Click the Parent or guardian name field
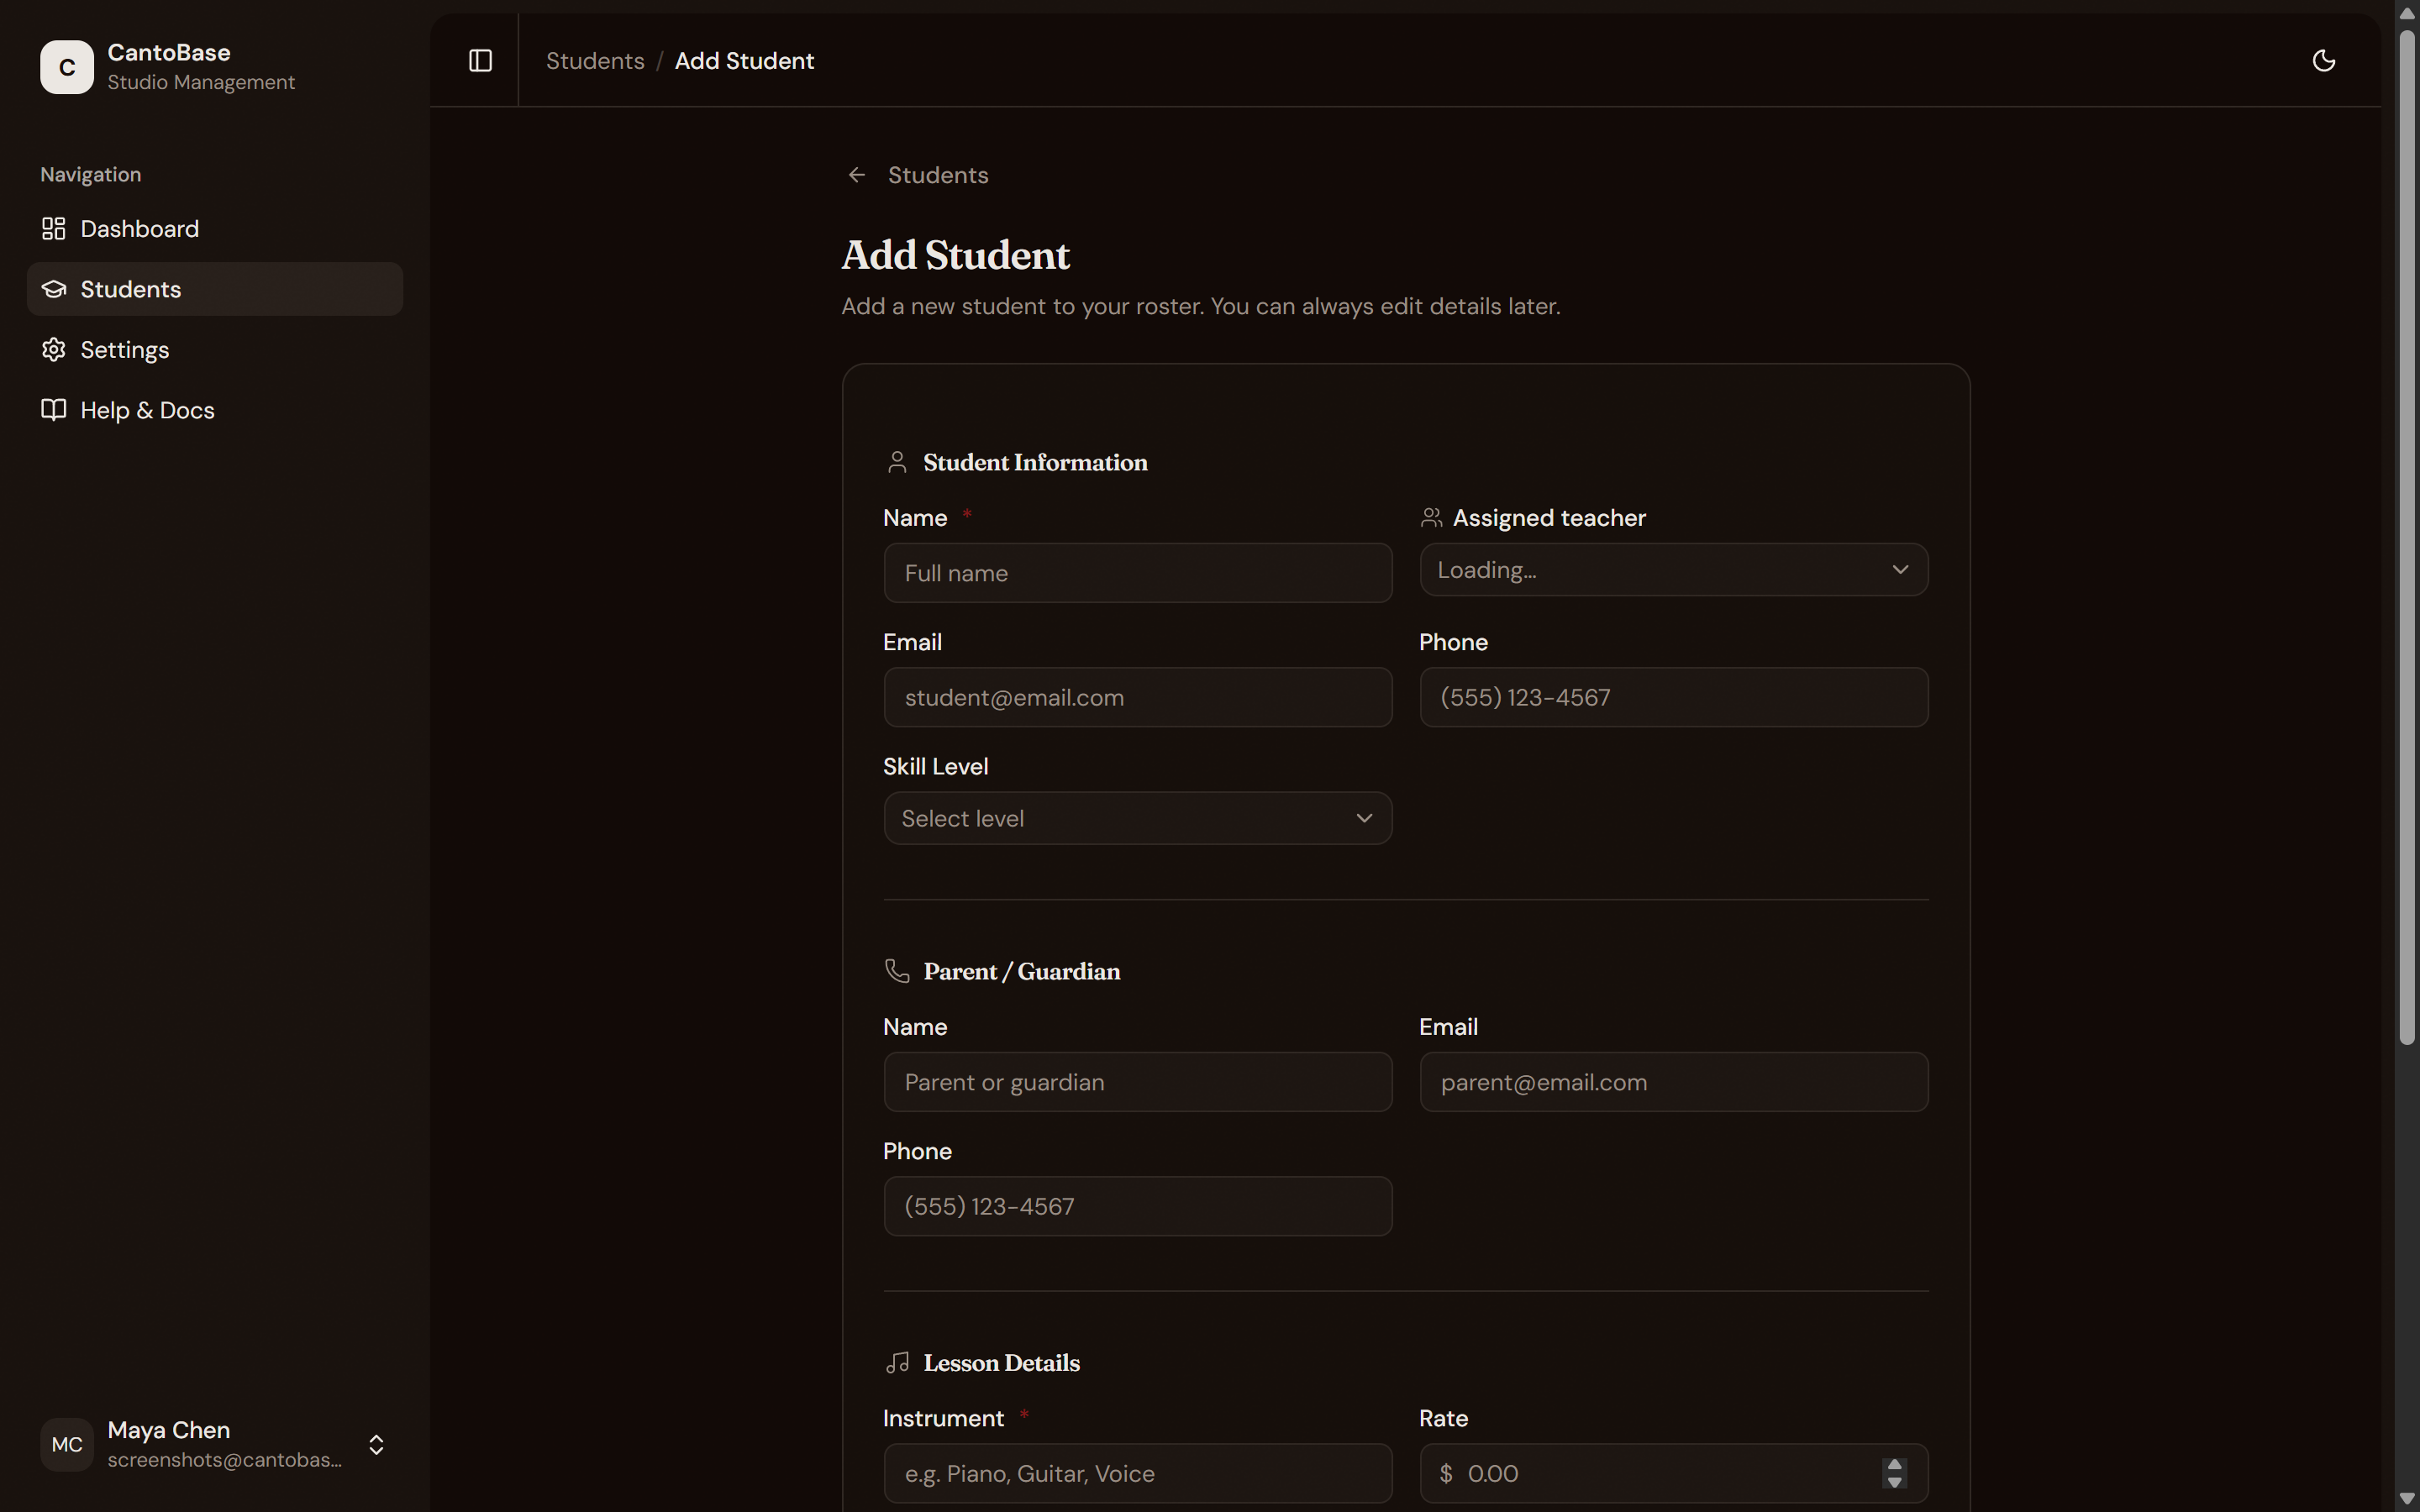 (x=1138, y=1082)
